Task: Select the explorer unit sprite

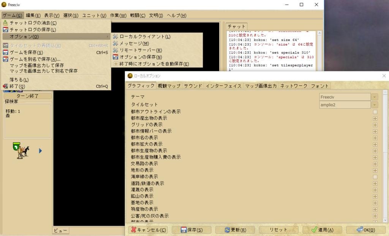Action: 21,151
